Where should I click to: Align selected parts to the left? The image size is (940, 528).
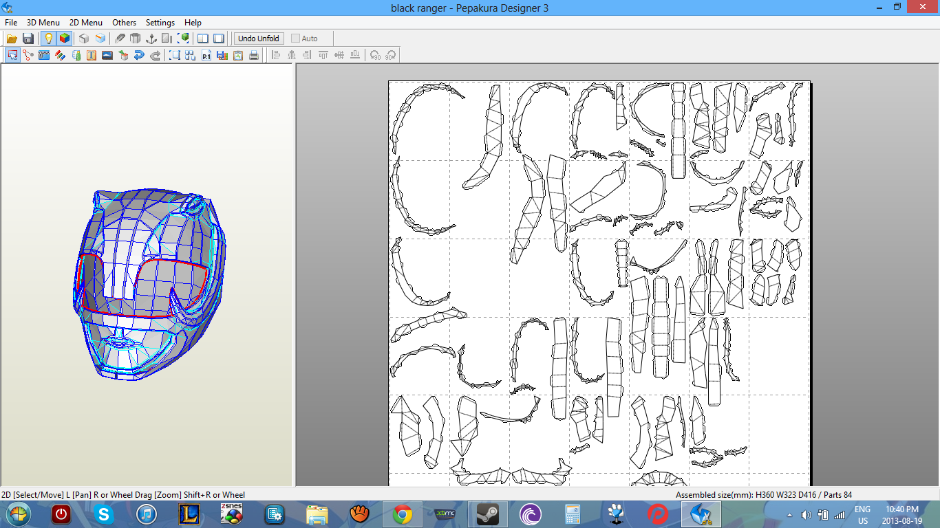(276, 55)
